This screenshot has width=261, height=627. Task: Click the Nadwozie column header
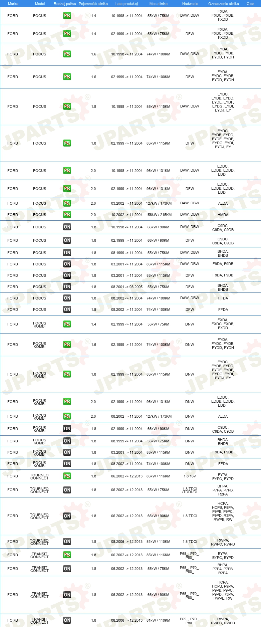pyautogui.click(x=190, y=4)
